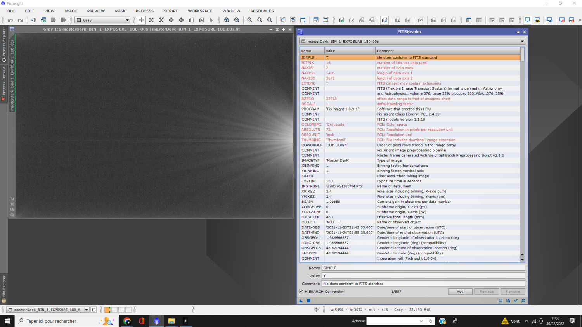Select the arrow pointer edit tool

[x=211, y=20]
